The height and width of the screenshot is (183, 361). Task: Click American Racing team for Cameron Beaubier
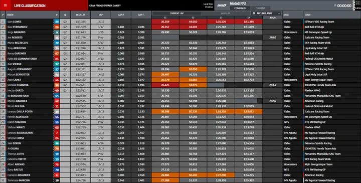pyautogui.click(x=314, y=175)
